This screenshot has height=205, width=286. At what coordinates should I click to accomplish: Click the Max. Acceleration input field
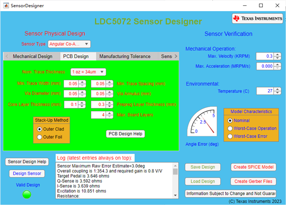[265, 66]
